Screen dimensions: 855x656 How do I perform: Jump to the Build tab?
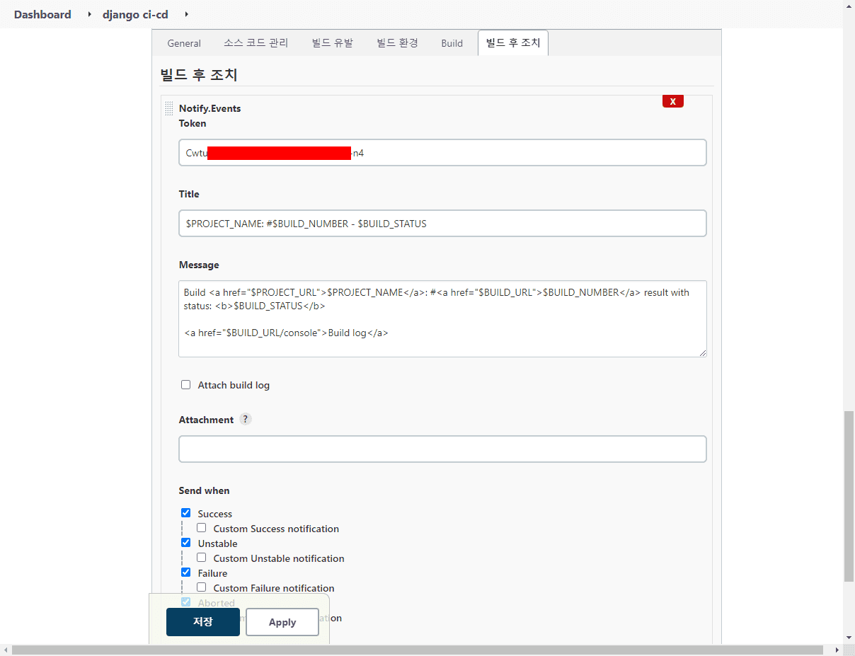pyautogui.click(x=452, y=43)
